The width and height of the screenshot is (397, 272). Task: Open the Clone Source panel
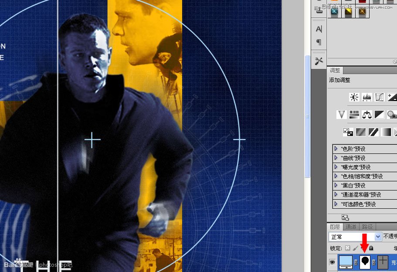pyautogui.click(x=318, y=10)
